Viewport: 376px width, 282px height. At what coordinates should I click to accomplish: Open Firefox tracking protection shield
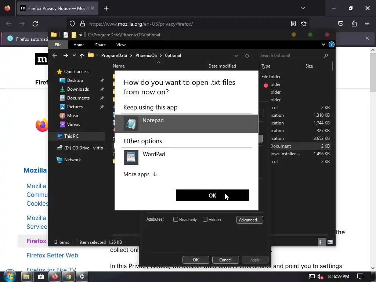click(x=72, y=23)
